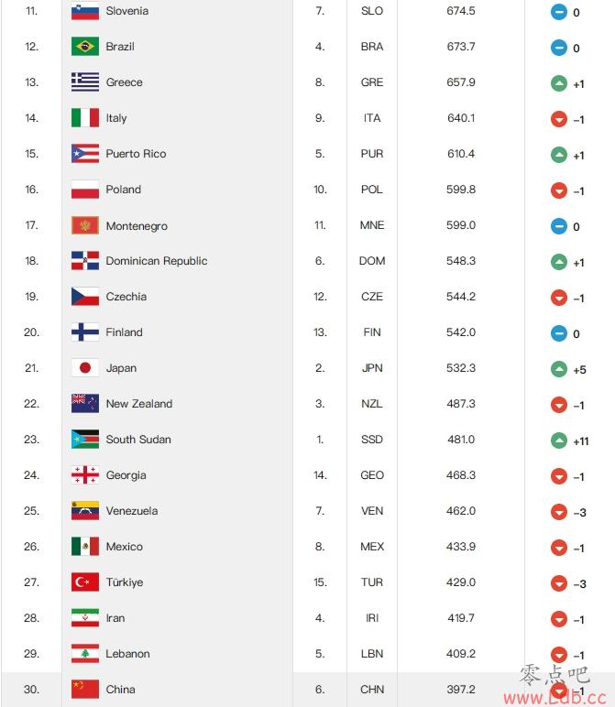Viewport: 615px width, 707px height.
Task: Click the South Sudan flag icon
Action: point(85,440)
